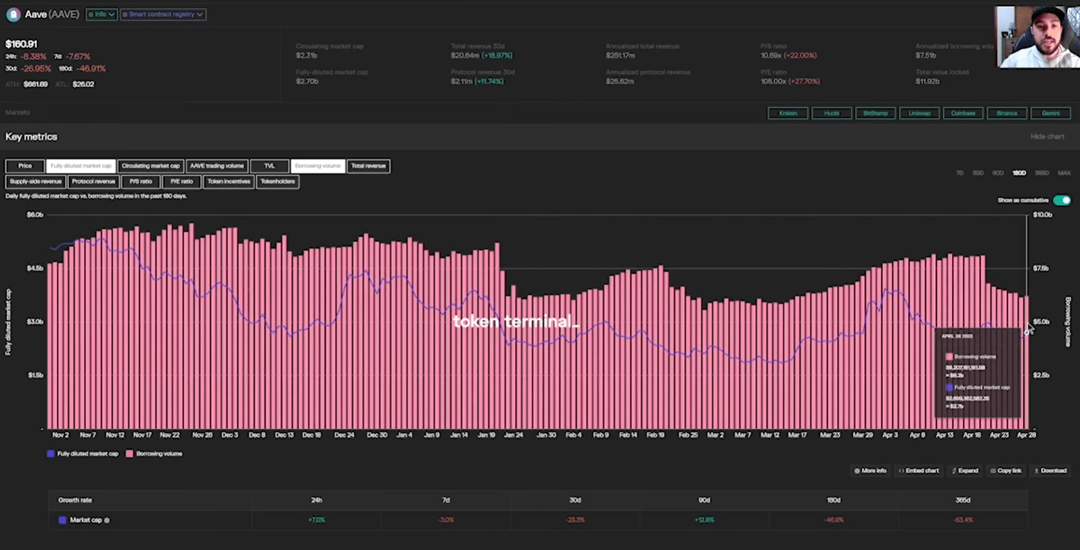Click Fully diluted market cap legend swatch

coord(51,454)
